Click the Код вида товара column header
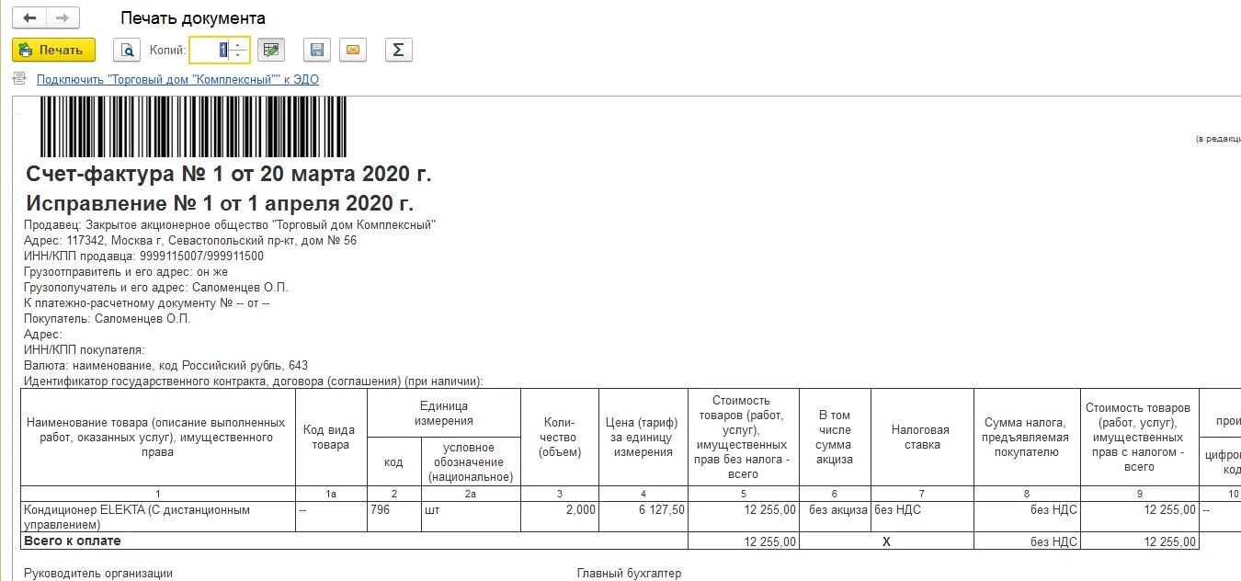The image size is (1241, 581). [x=331, y=437]
